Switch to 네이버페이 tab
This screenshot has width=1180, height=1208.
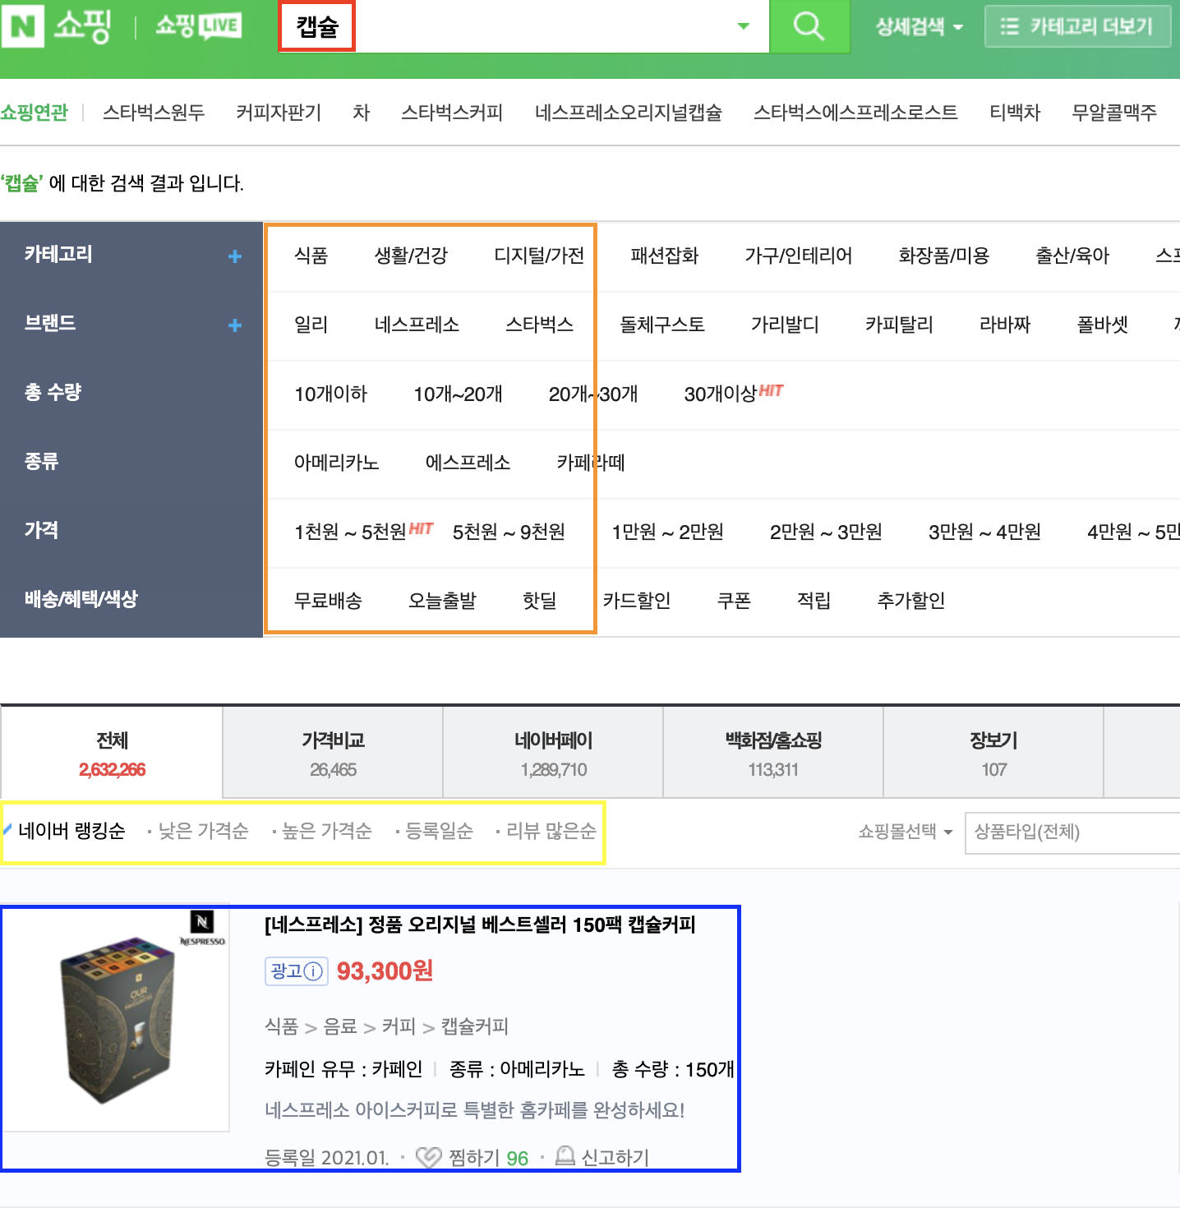click(x=553, y=753)
